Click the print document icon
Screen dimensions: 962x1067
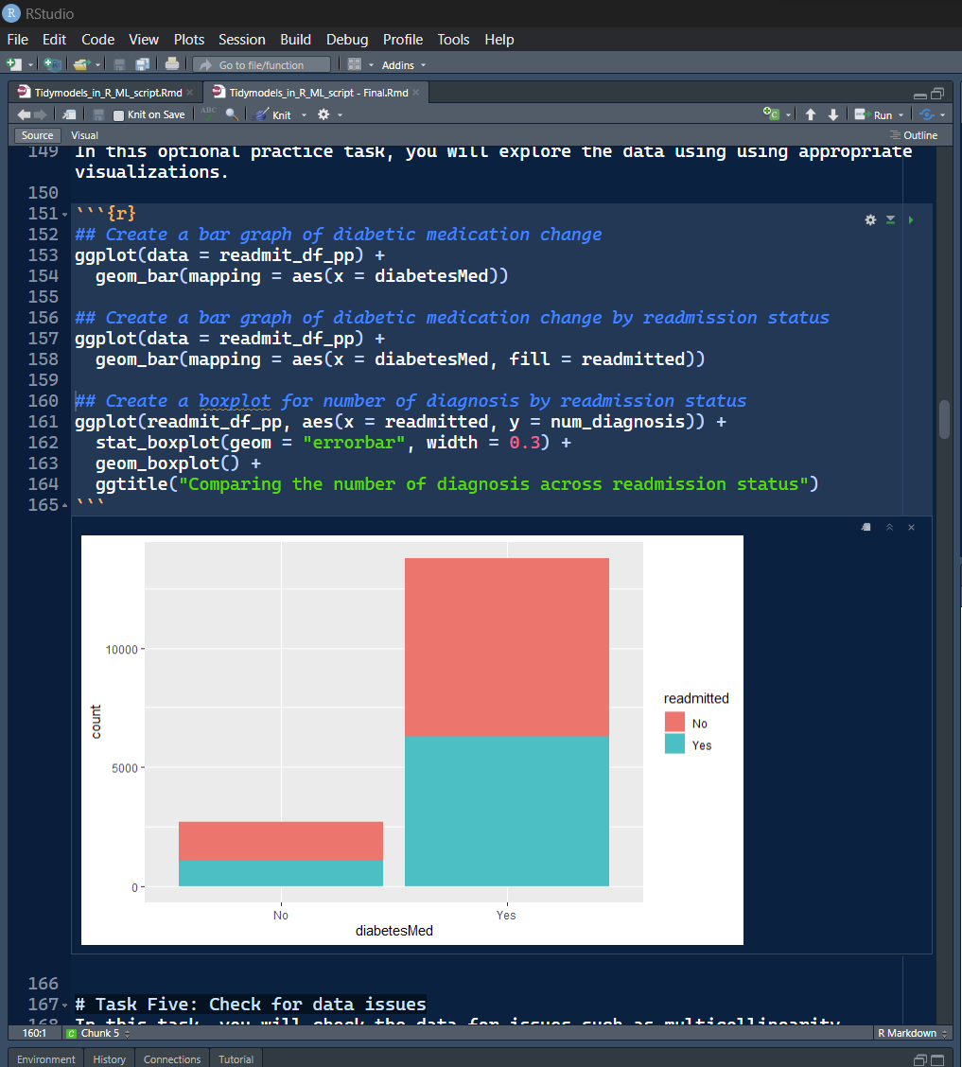[x=172, y=64]
